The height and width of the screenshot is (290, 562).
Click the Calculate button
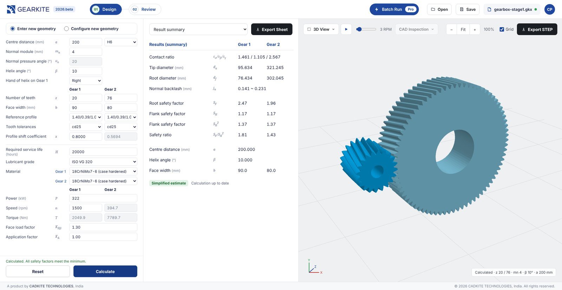tap(105, 271)
